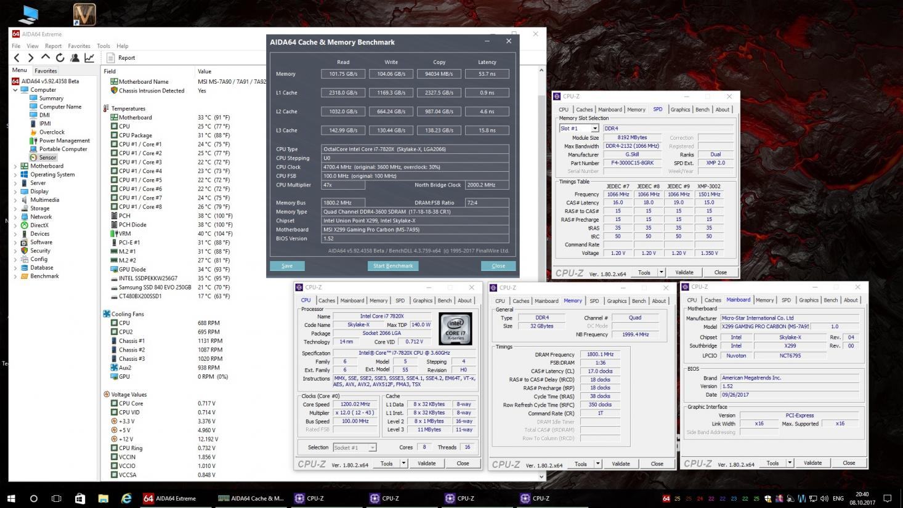
Task: Launch Microsoft Edge from the taskbar
Action: click(126, 498)
